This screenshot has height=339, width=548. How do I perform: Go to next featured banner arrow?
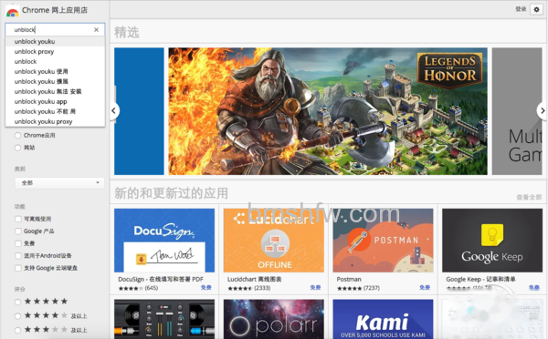pyautogui.click(x=542, y=111)
